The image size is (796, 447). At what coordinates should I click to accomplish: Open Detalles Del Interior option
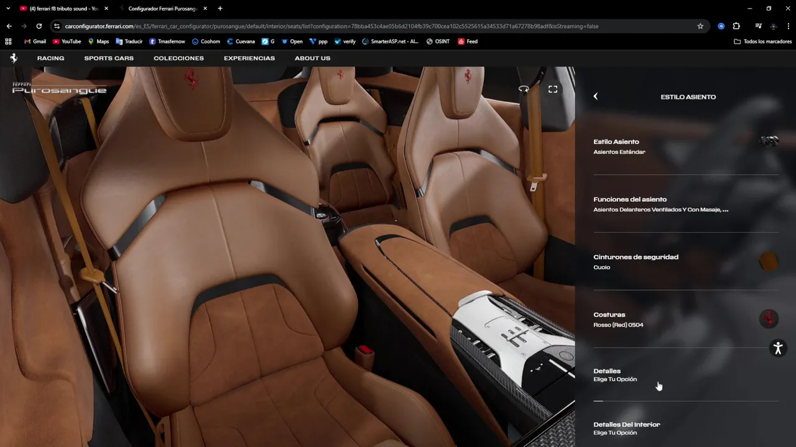point(686,428)
